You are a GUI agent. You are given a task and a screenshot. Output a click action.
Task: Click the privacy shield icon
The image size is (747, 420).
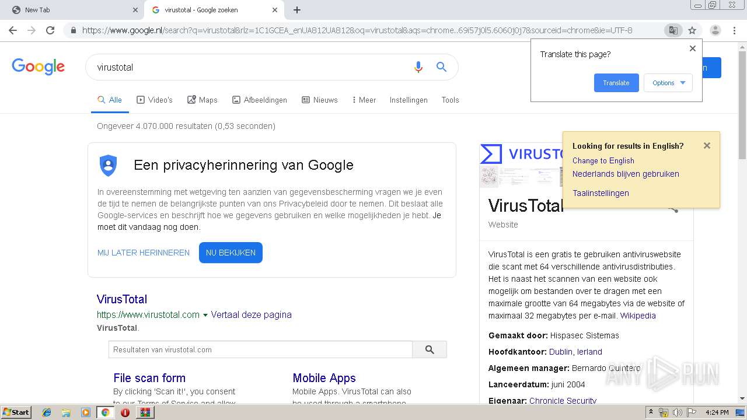tap(108, 166)
